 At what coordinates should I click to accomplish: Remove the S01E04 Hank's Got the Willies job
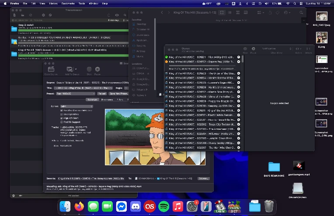click(x=239, y=78)
